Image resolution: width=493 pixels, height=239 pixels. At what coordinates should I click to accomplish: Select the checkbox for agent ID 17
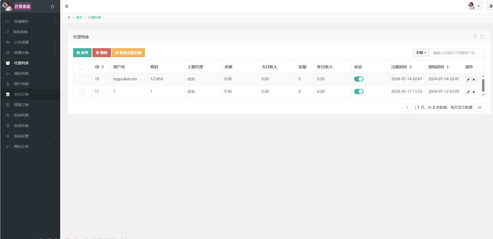(82, 92)
